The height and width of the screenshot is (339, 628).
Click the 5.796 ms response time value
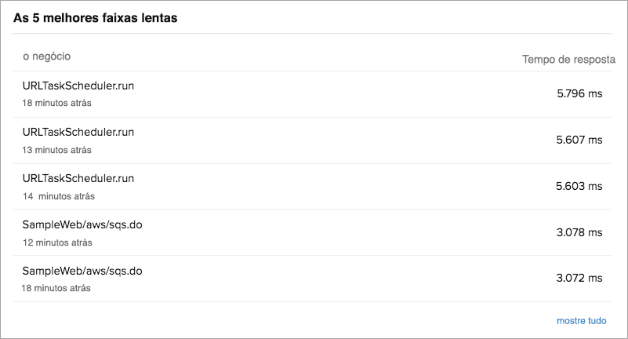point(579,93)
